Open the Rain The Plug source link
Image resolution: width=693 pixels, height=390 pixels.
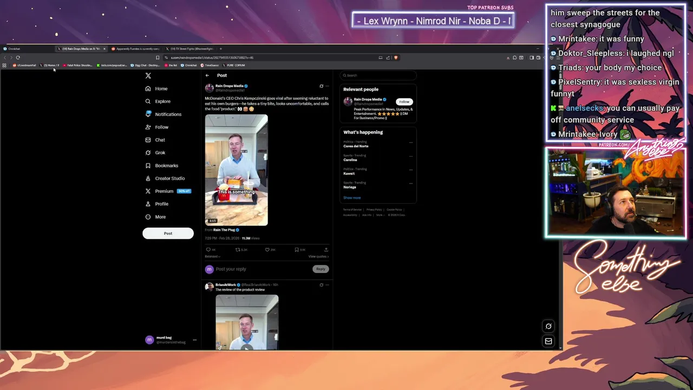tap(224, 230)
